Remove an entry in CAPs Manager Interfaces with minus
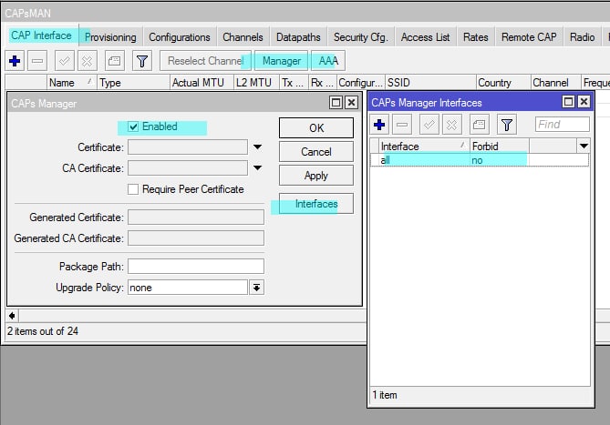The image size is (610, 425). [x=402, y=125]
